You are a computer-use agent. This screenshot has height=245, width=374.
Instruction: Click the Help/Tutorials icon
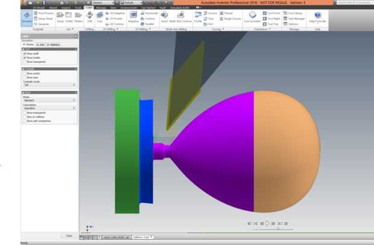point(317,17)
